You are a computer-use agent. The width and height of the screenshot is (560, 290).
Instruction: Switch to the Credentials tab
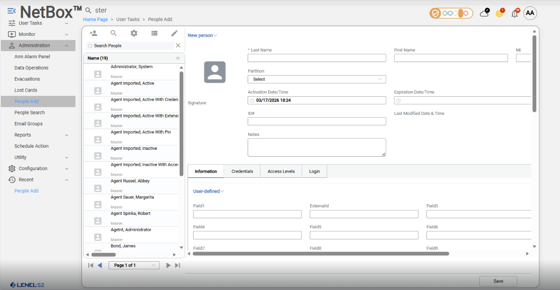[x=242, y=171]
